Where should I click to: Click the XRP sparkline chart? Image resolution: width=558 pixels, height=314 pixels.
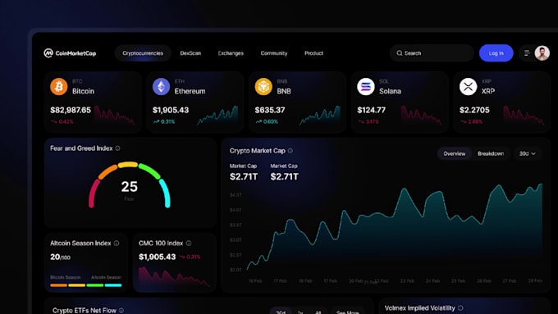pos(524,116)
